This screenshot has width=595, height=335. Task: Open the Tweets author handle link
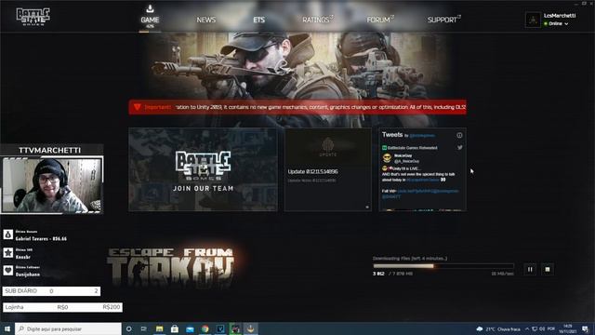click(x=422, y=136)
